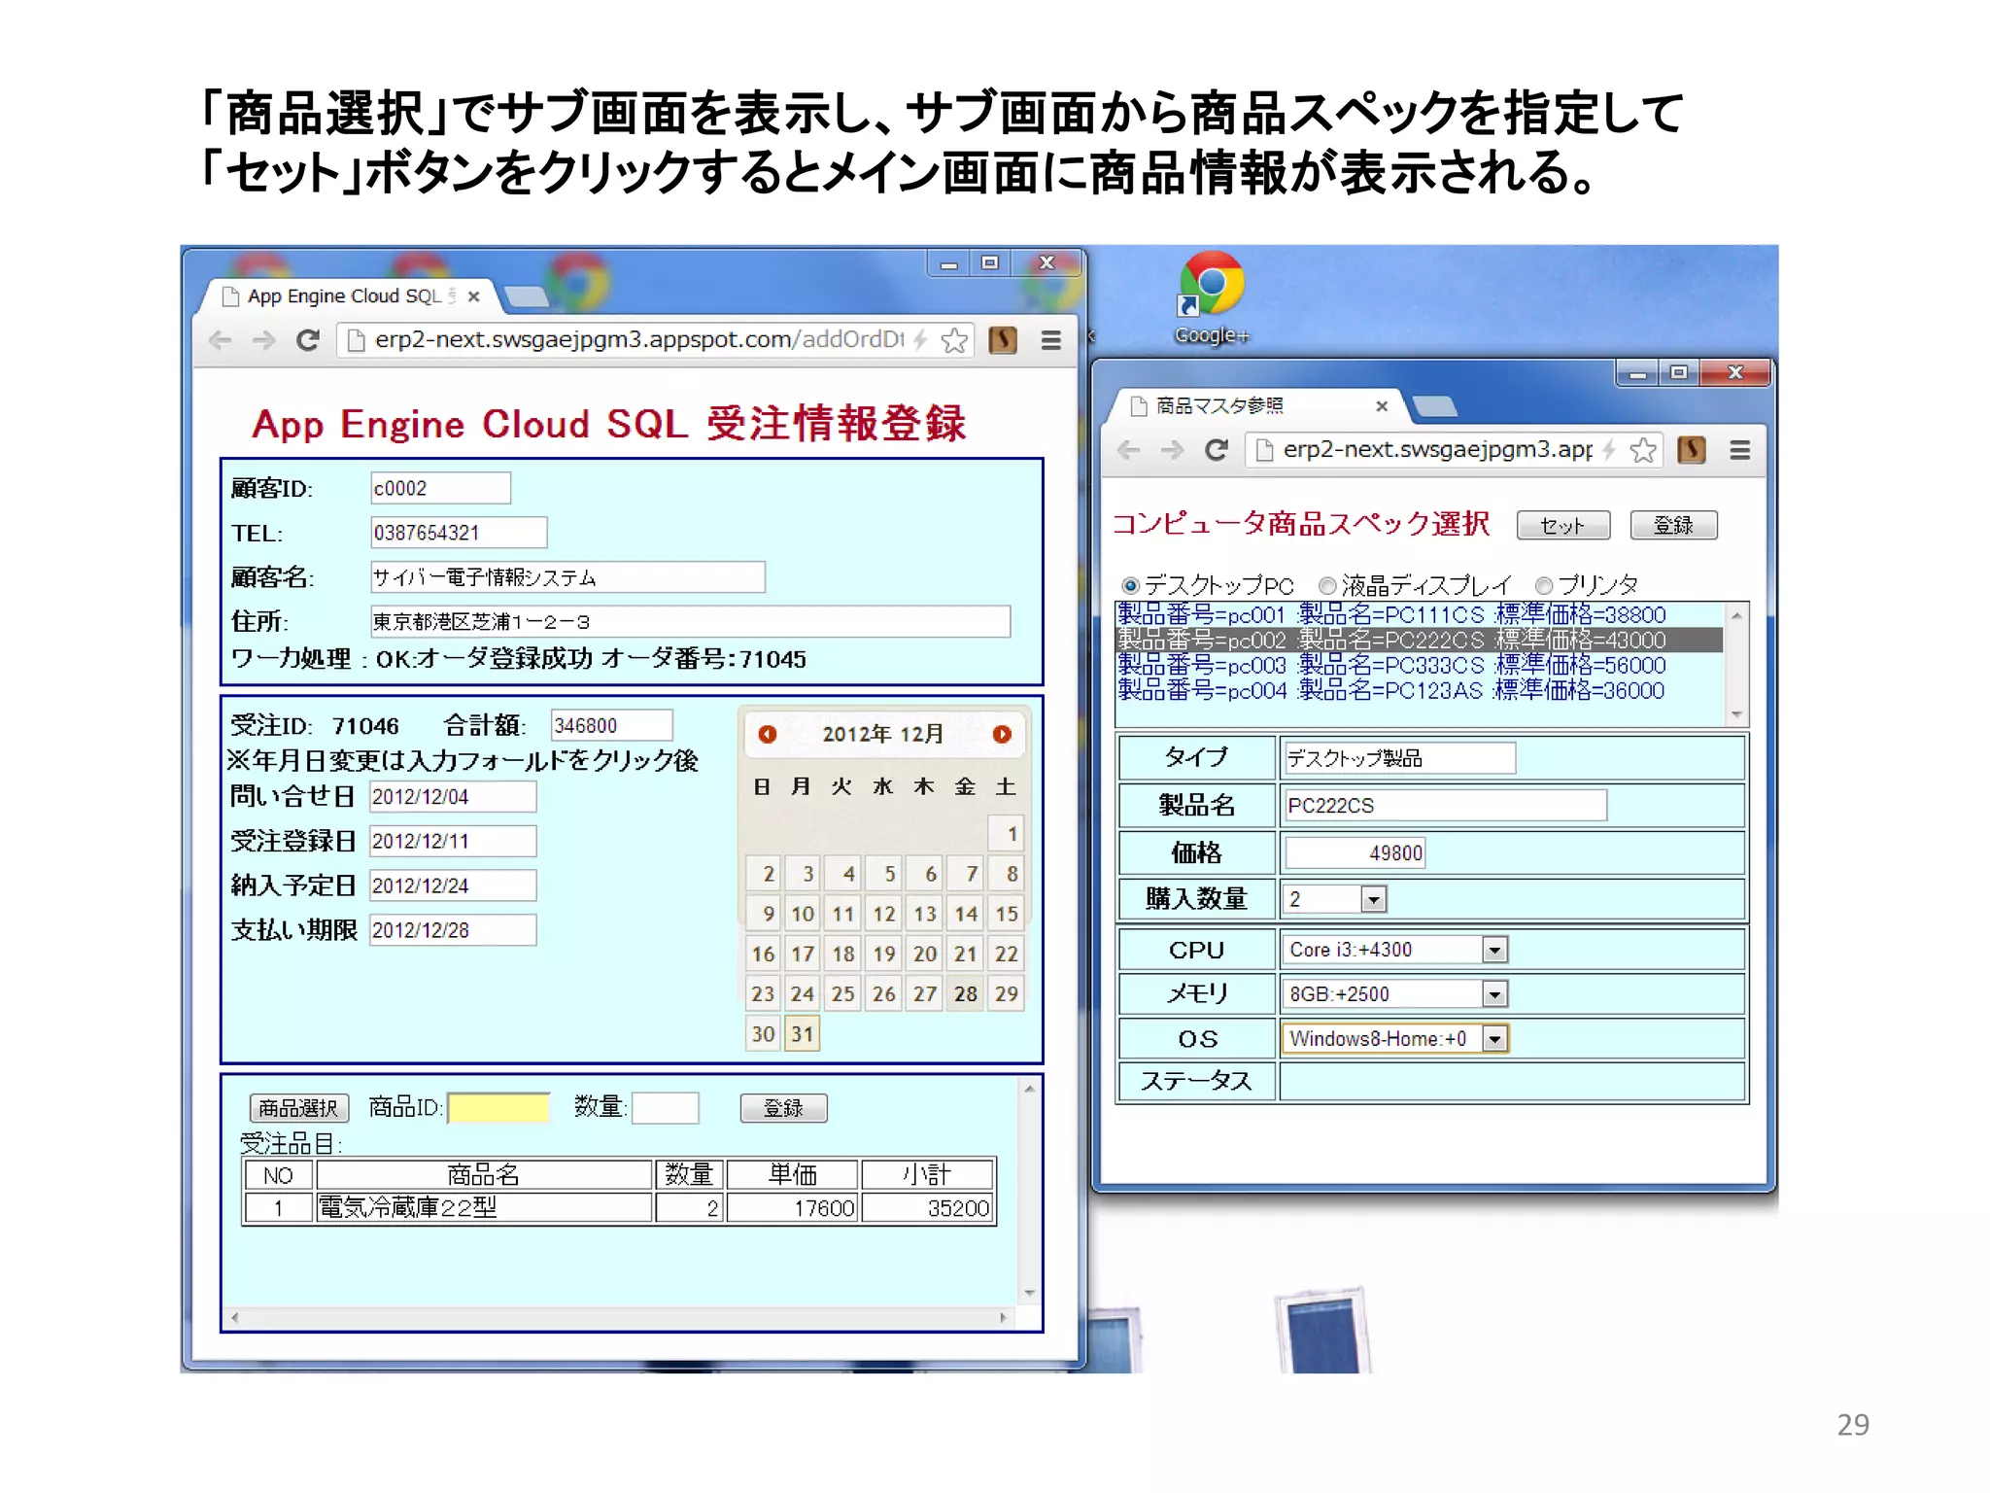Pick day 11 in December calendar

pos(843,914)
